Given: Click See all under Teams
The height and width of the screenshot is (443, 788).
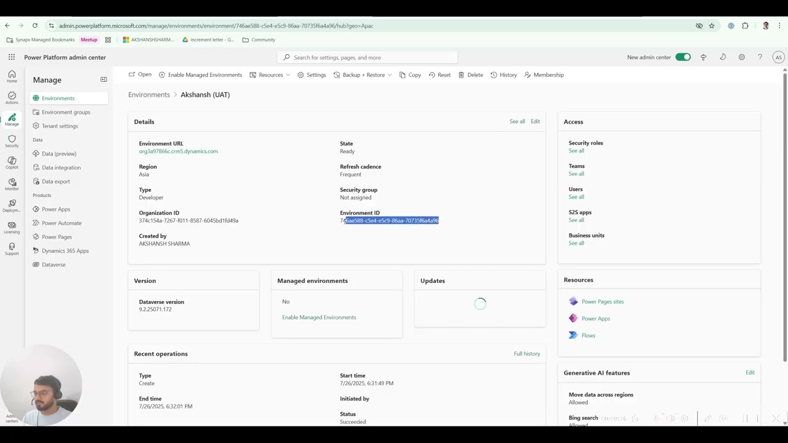Looking at the screenshot, I should point(576,174).
